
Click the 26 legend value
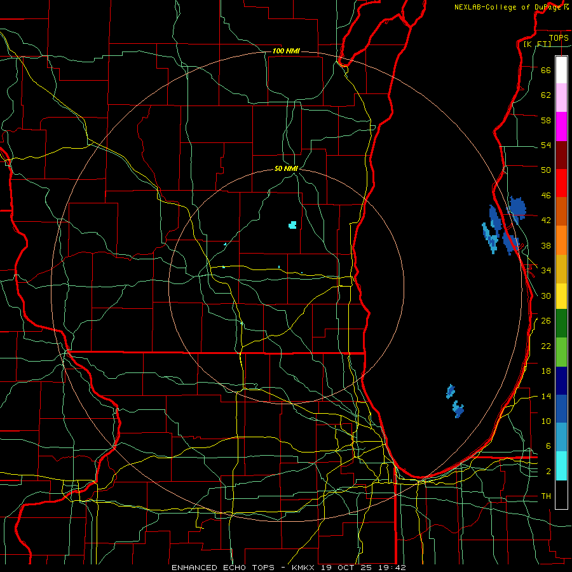[x=546, y=321]
